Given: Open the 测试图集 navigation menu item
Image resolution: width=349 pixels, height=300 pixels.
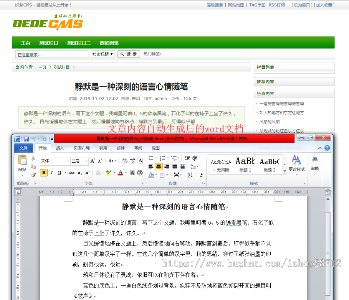Looking at the screenshot, I should (109, 43).
